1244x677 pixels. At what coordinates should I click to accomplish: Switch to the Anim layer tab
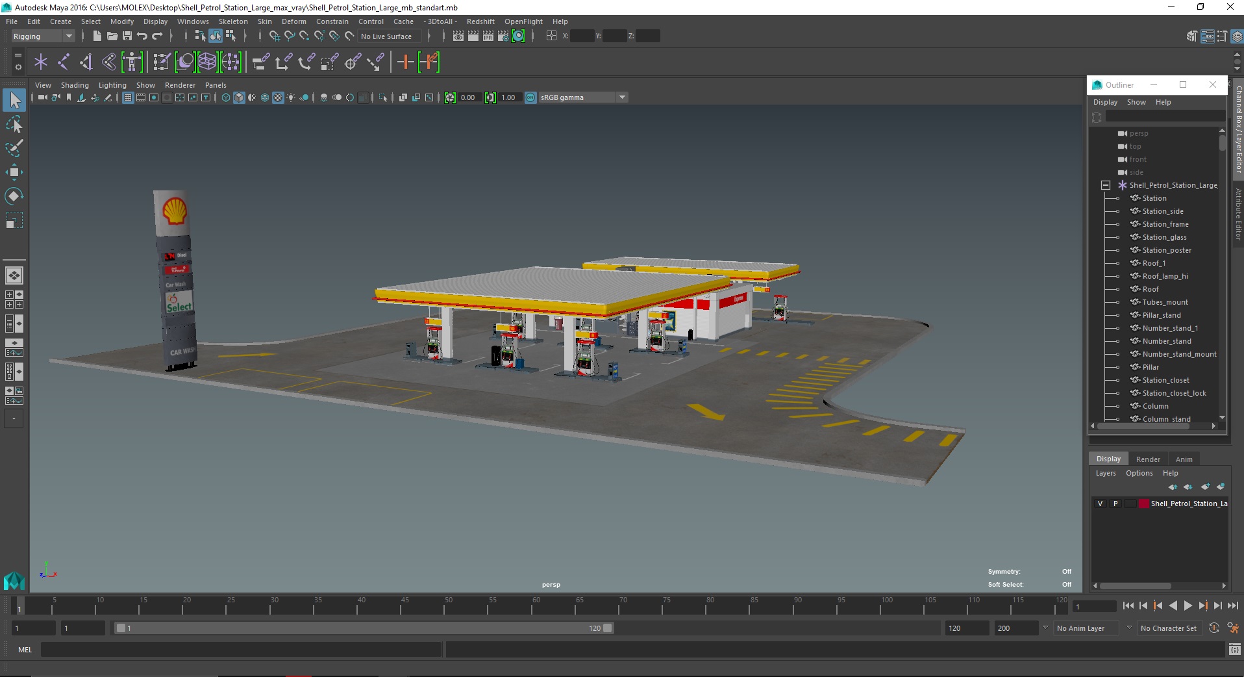[x=1184, y=459]
